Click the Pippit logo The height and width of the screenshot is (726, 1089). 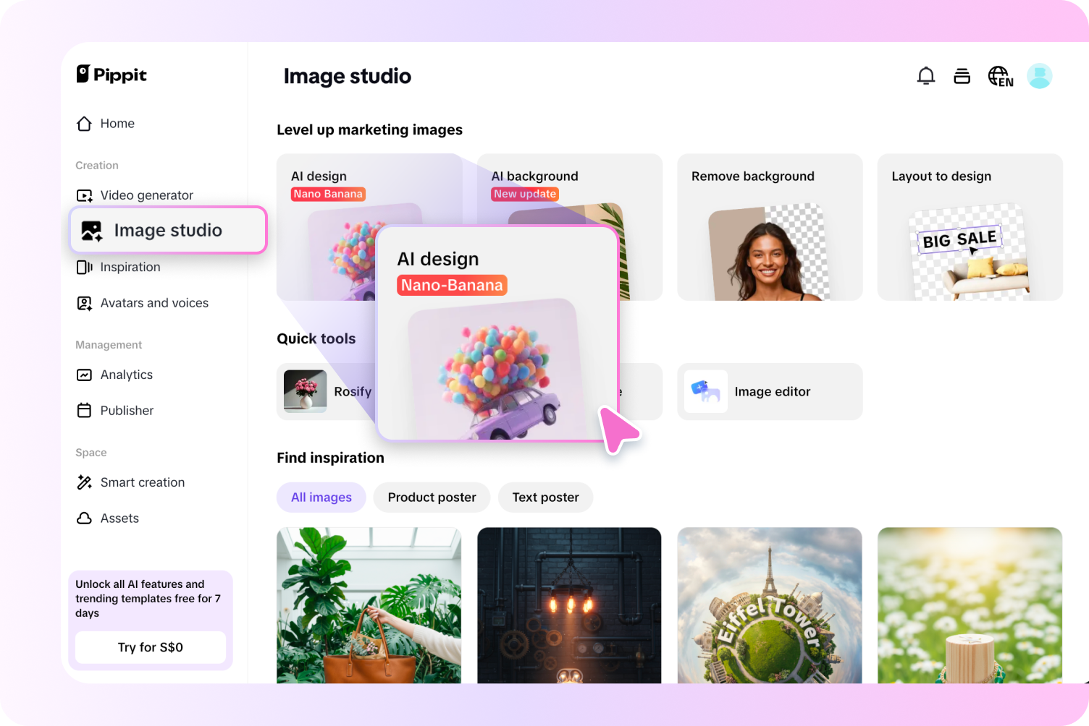point(112,74)
